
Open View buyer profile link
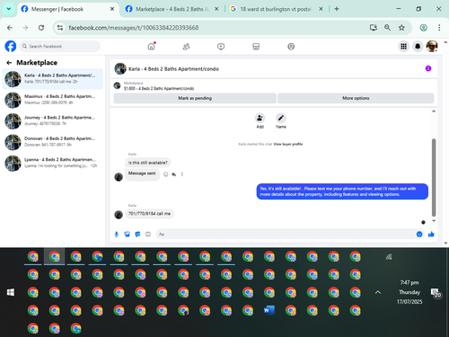coord(288,144)
